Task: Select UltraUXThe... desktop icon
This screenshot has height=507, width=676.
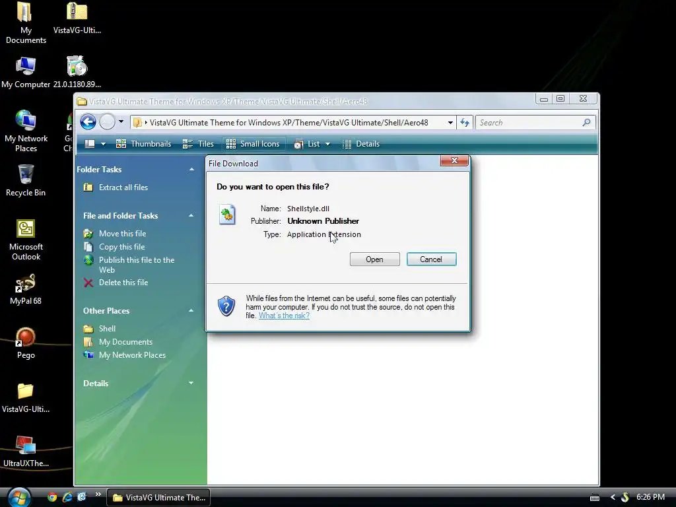Action: coord(26,452)
